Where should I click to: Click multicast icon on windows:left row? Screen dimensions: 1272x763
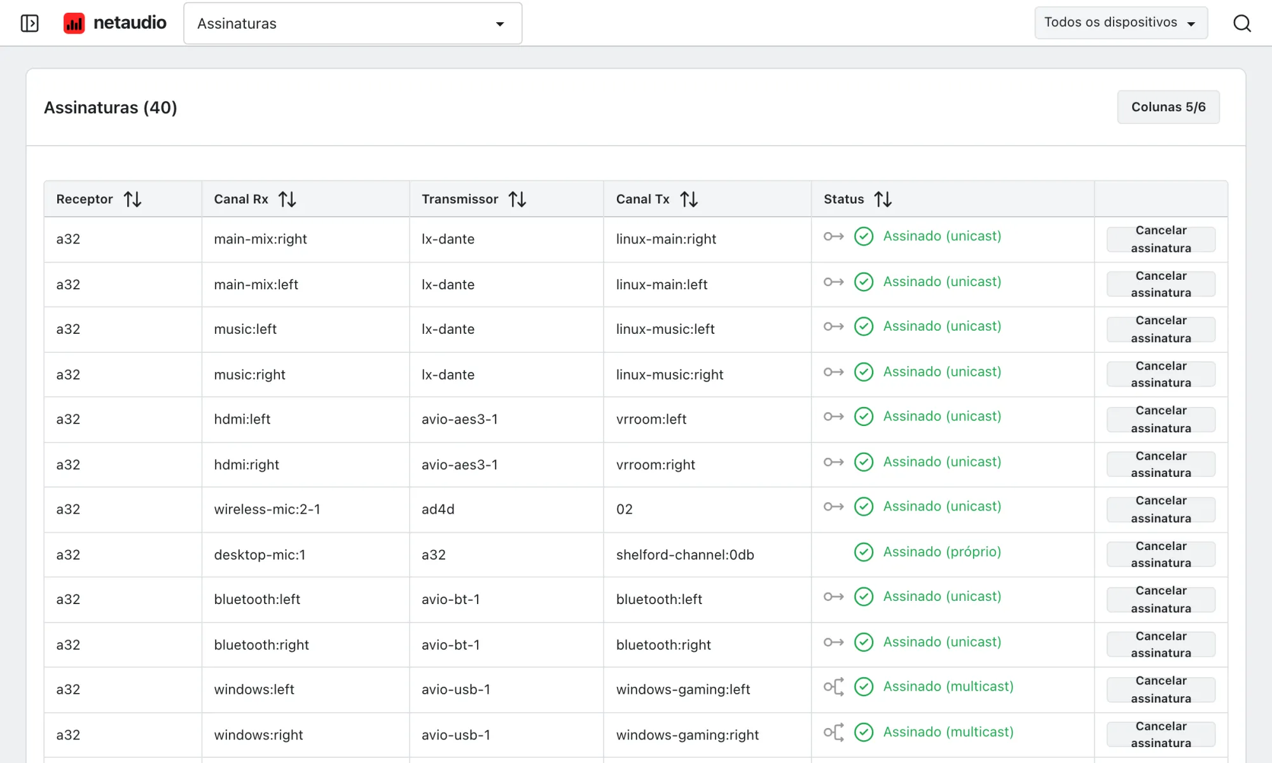(834, 687)
